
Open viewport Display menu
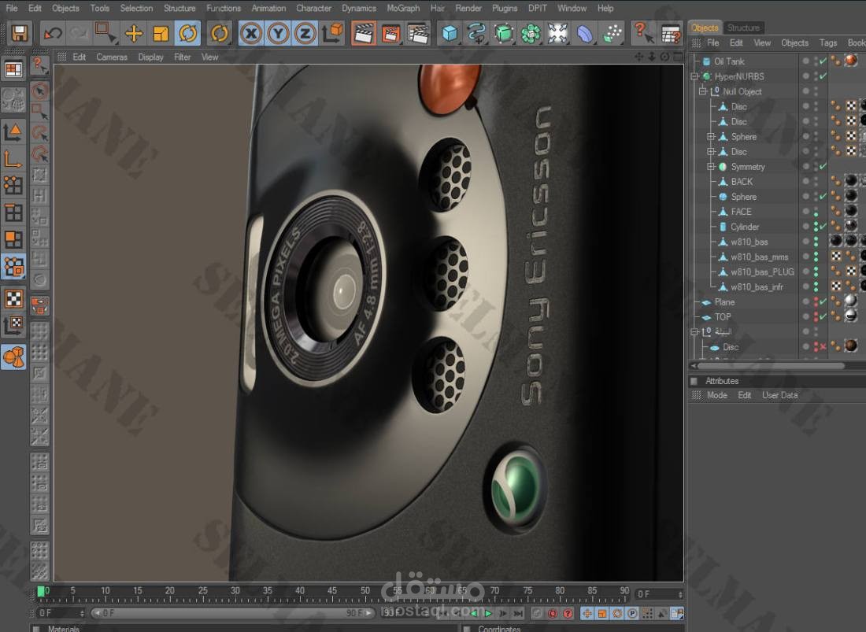point(151,57)
